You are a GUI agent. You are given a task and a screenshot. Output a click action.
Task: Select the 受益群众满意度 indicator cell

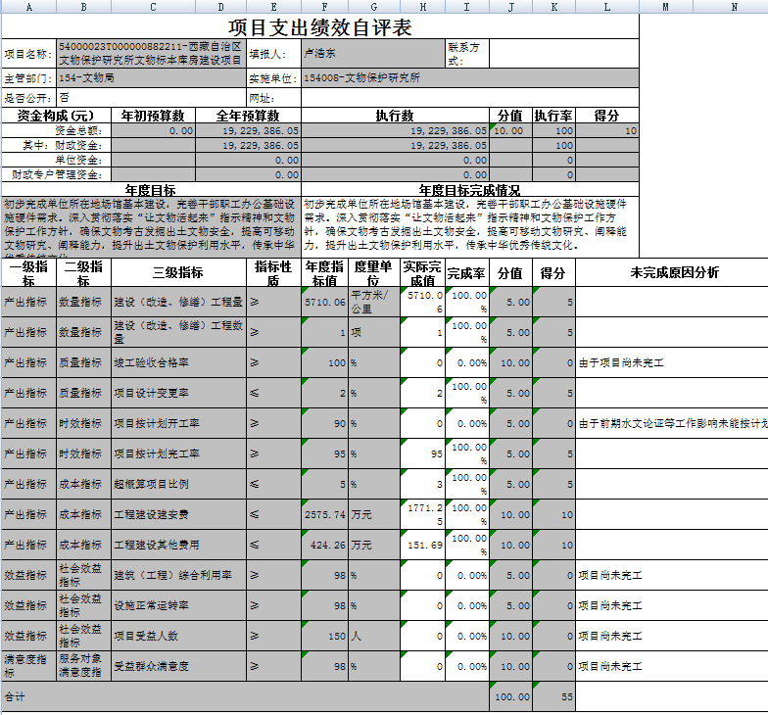click(x=179, y=666)
